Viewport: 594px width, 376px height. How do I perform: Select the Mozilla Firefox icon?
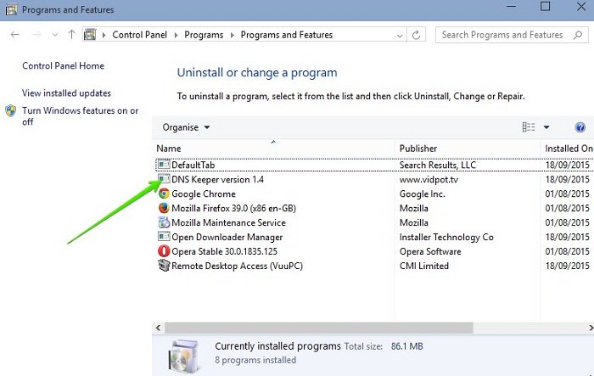pos(164,208)
